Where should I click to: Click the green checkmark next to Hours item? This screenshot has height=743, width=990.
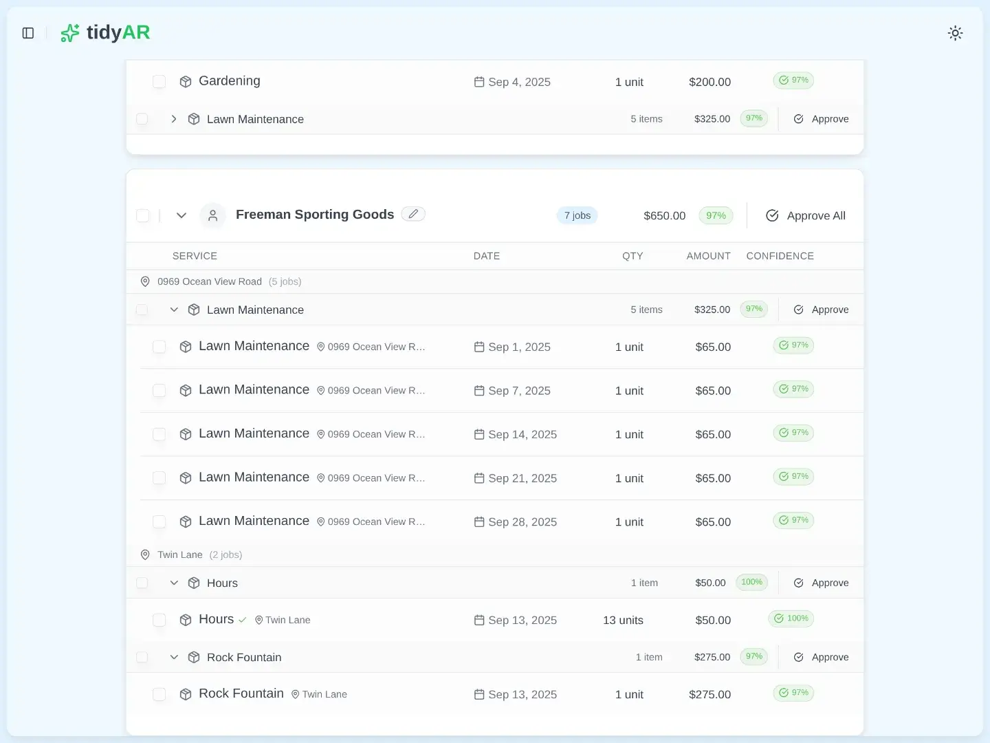(x=243, y=620)
